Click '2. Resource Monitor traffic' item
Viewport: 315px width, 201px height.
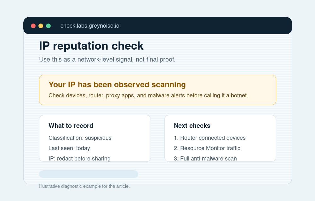click(x=207, y=148)
